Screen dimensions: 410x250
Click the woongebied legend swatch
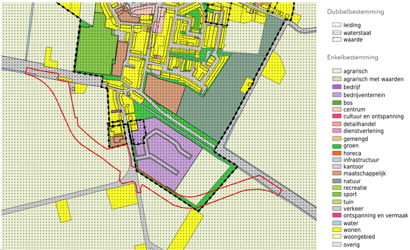tap(337, 236)
